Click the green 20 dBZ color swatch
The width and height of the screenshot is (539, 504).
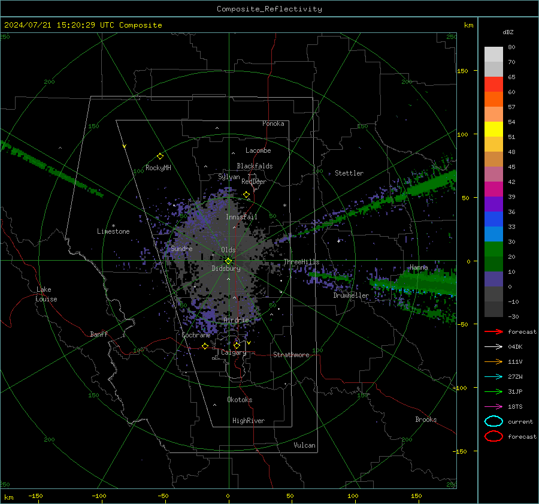(x=493, y=249)
